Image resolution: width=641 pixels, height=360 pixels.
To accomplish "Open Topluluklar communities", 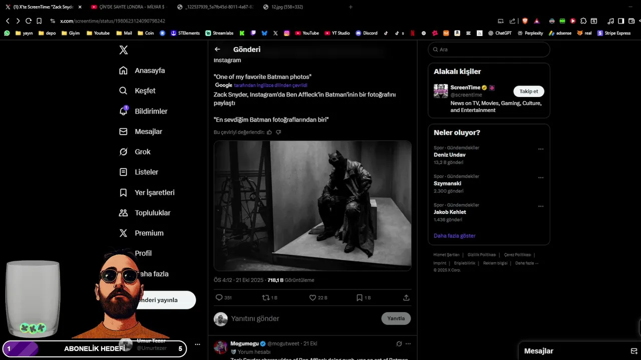I will pyautogui.click(x=145, y=212).
